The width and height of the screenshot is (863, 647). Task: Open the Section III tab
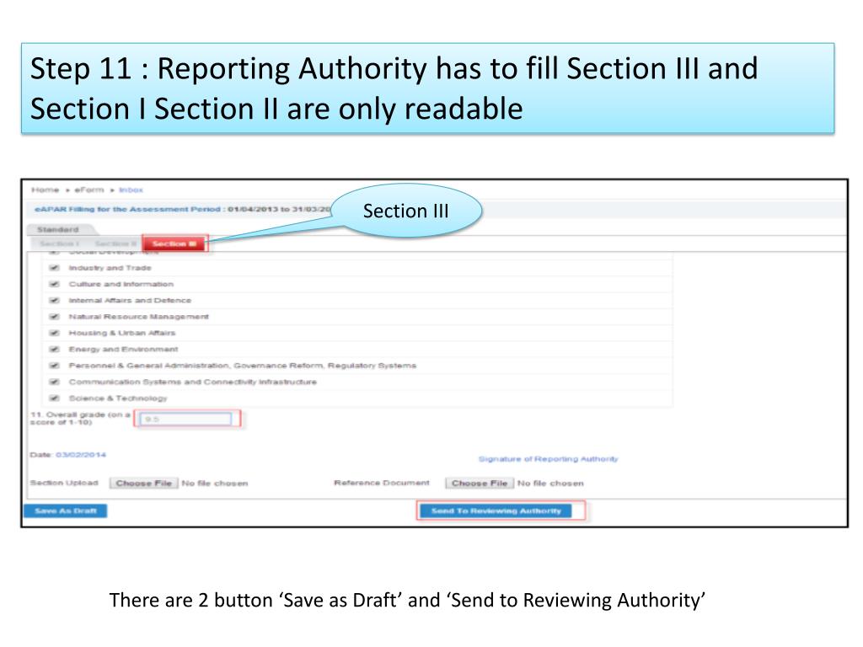click(x=174, y=243)
